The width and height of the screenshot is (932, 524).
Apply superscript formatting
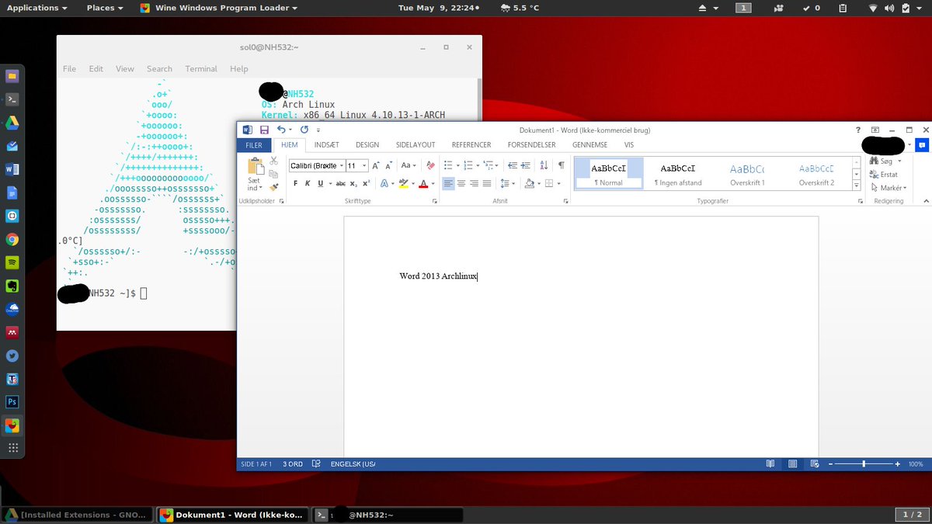[366, 183]
